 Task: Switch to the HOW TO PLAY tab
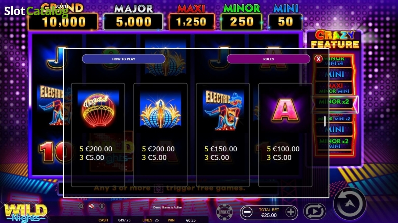[x=124, y=59]
